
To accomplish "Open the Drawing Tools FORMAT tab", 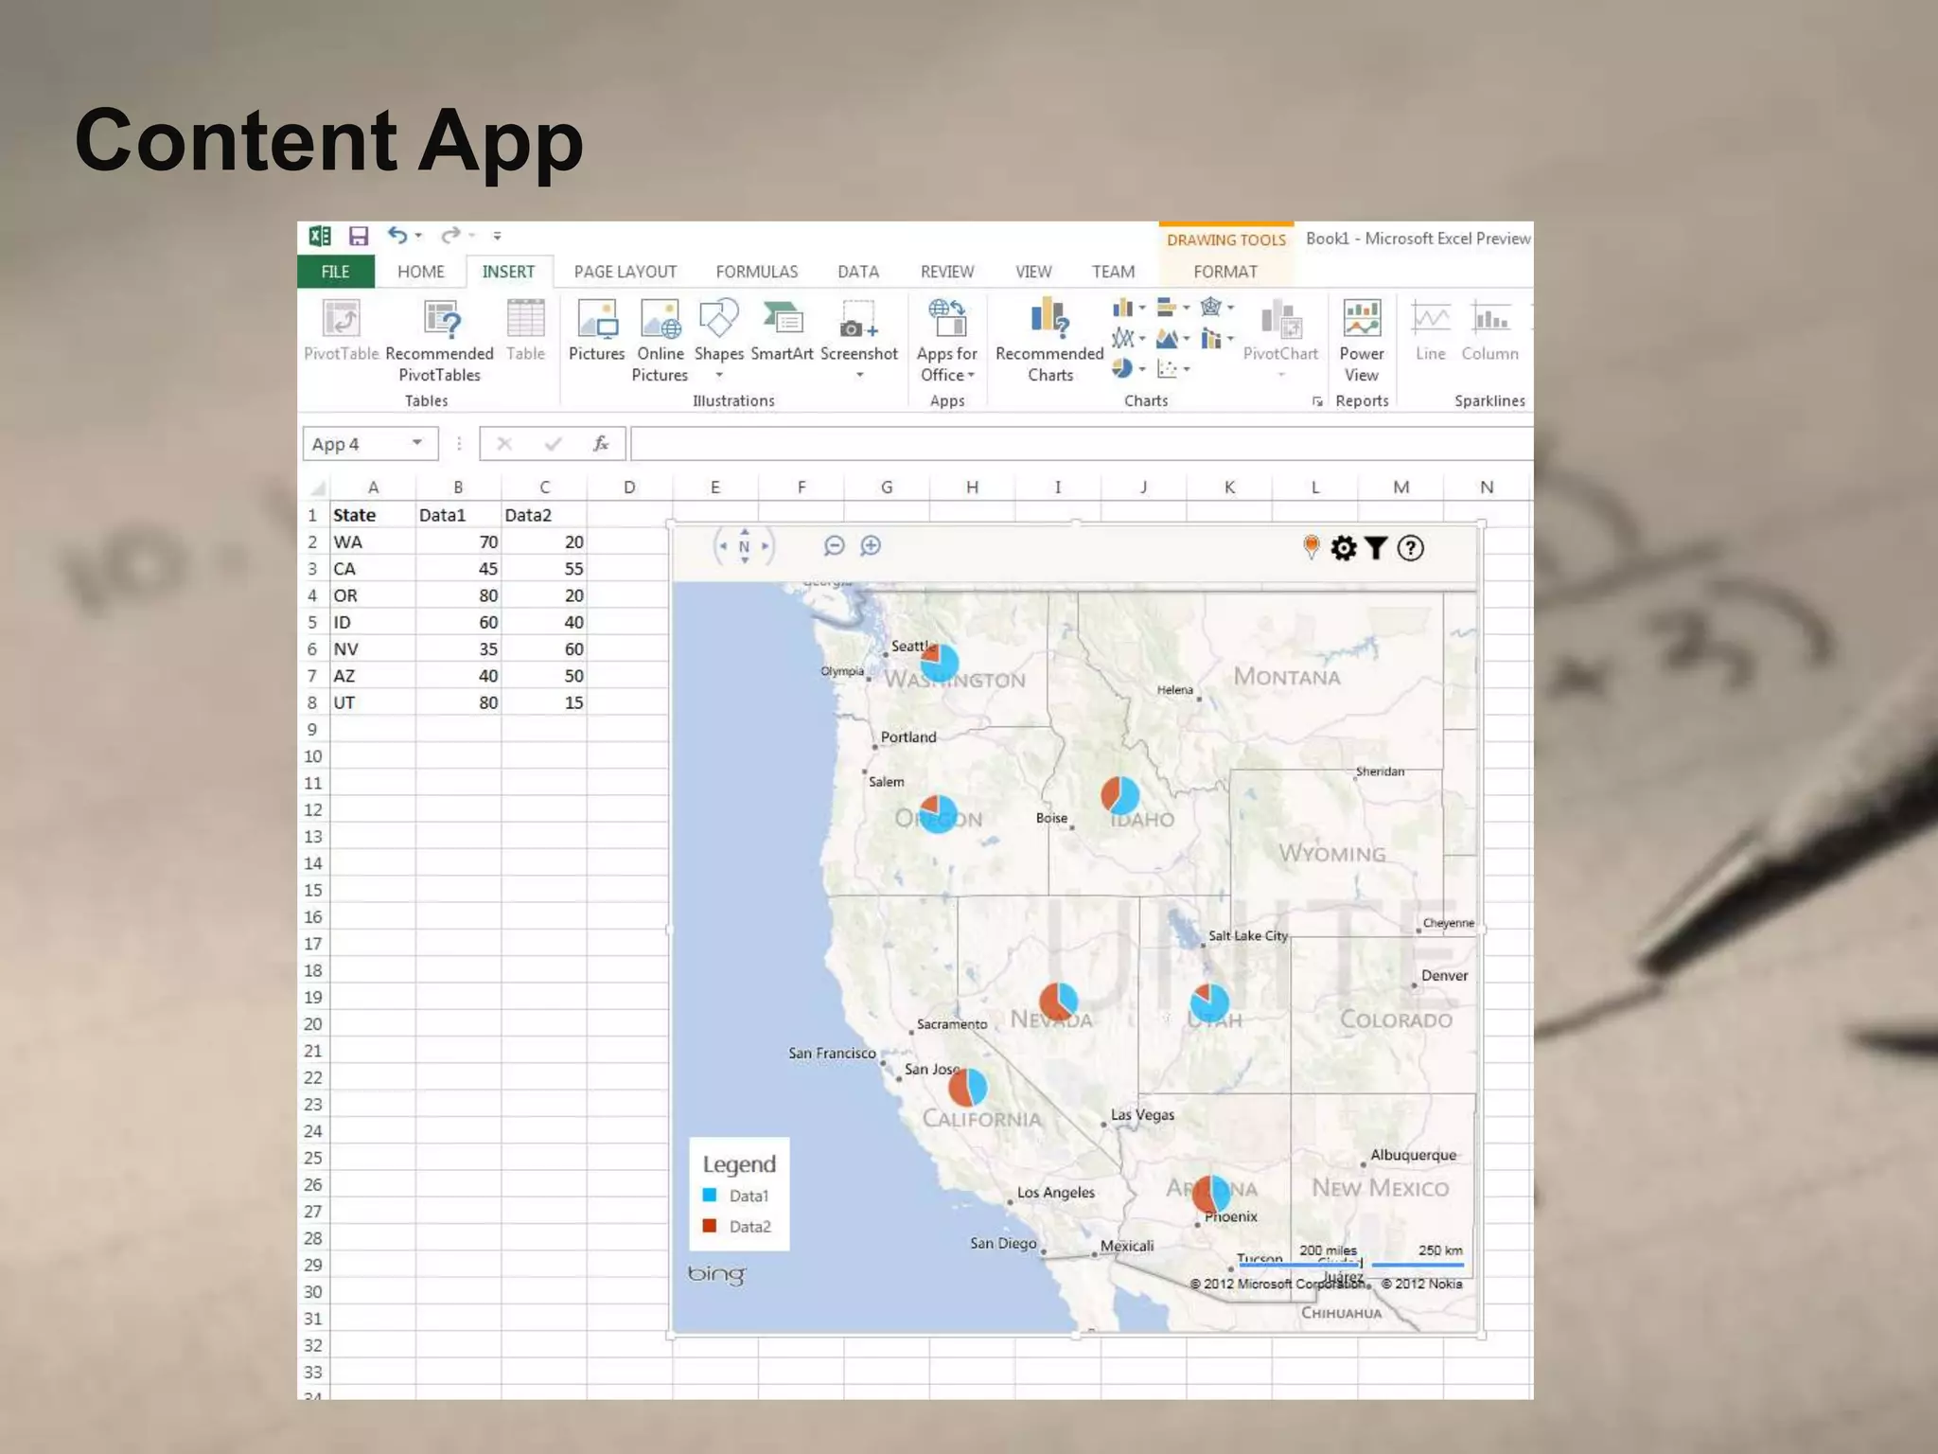I will (1224, 272).
